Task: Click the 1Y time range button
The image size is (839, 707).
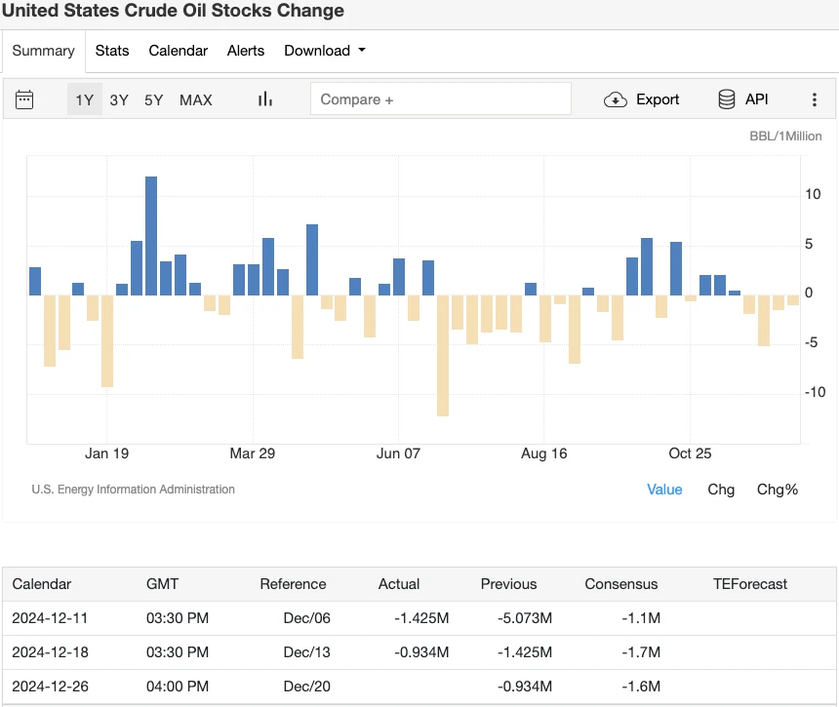Action: [84, 99]
